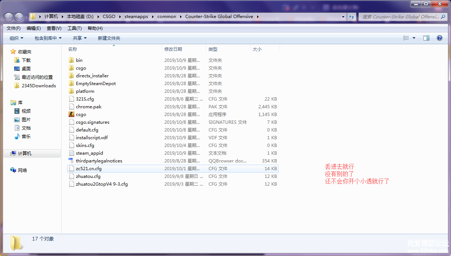Image resolution: width=451 pixels, height=256 pixels.
Task: Click the steam_appid text file icon
Action: [71, 153]
